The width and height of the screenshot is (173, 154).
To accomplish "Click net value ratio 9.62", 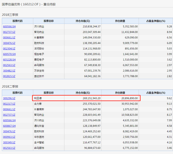I will 169,98.
